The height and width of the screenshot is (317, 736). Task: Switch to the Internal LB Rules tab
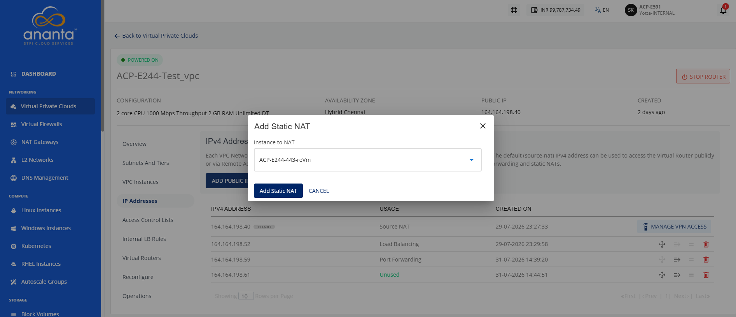point(144,239)
